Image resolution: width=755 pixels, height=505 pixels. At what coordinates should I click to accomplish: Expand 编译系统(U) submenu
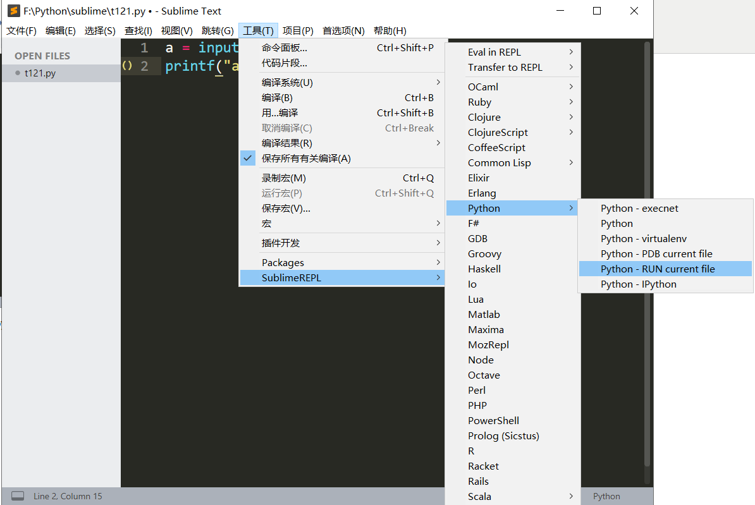[x=341, y=82]
